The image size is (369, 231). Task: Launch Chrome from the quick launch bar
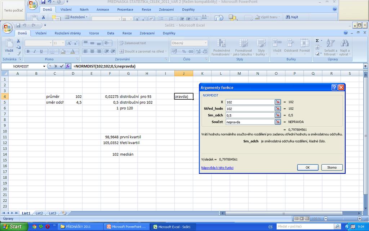pos(34,227)
